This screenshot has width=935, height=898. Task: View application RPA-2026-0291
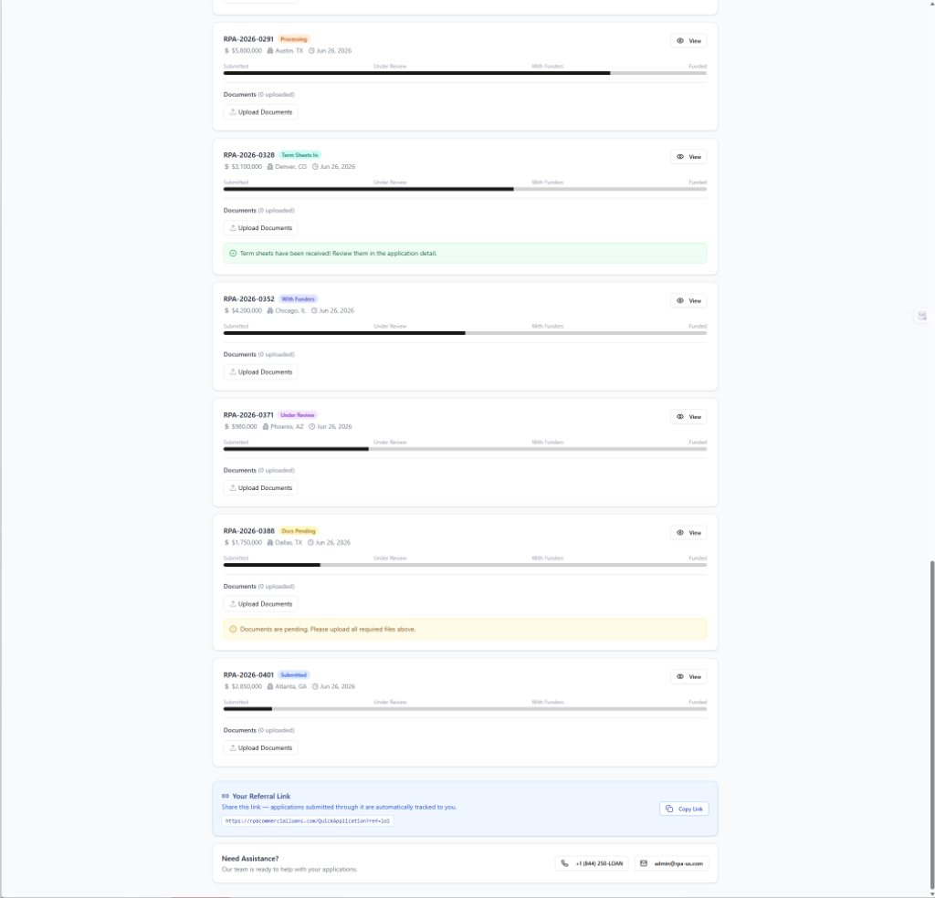(688, 41)
